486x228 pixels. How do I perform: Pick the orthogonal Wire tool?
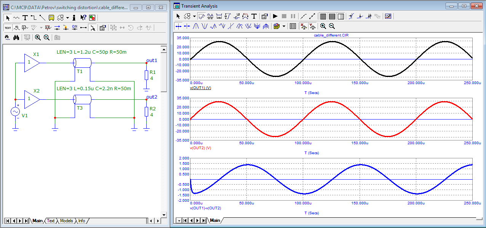(34, 18)
